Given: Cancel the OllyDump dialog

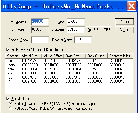Looking at the screenshot, I should click(124, 30).
